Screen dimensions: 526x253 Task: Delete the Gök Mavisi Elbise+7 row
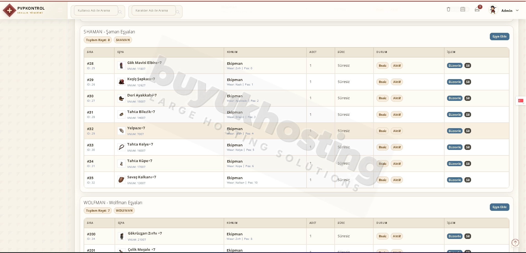click(468, 66)
